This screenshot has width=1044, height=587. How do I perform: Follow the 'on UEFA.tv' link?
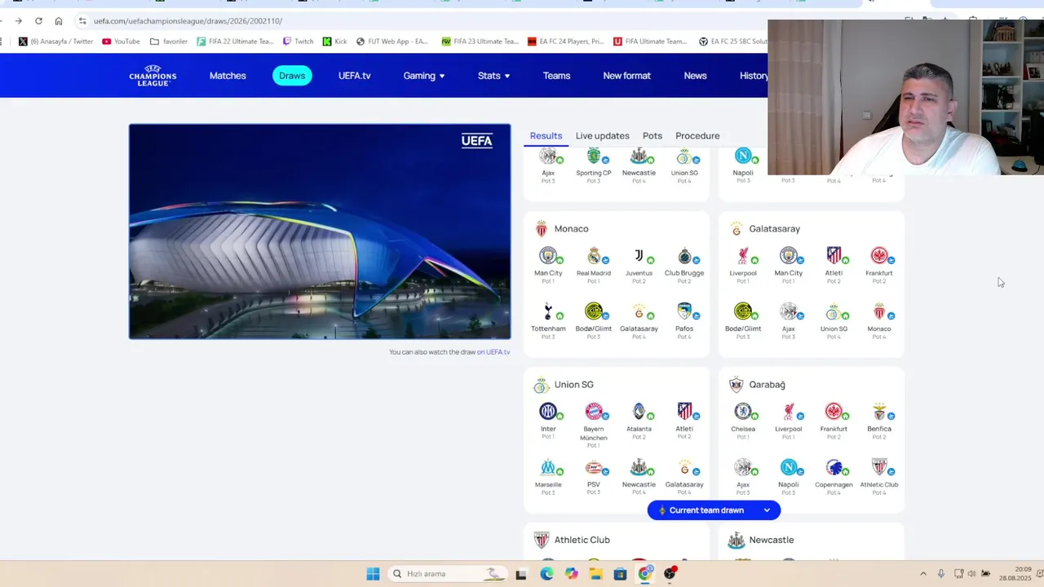click(493, 352)
